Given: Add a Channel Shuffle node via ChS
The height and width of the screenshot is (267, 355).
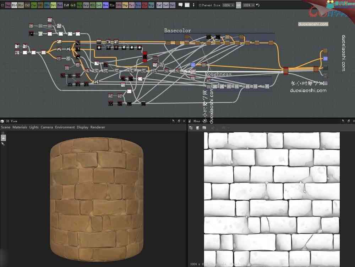Looking at the screenshot, I should click(x=27, y=5).
